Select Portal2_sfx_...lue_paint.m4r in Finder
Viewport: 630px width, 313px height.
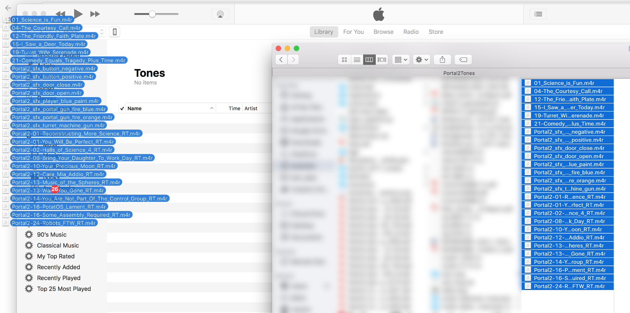tap(568, 164)
